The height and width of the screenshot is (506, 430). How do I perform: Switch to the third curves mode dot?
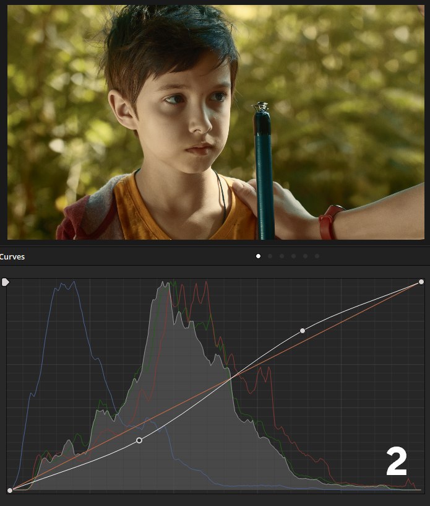[x=282, y=256]
